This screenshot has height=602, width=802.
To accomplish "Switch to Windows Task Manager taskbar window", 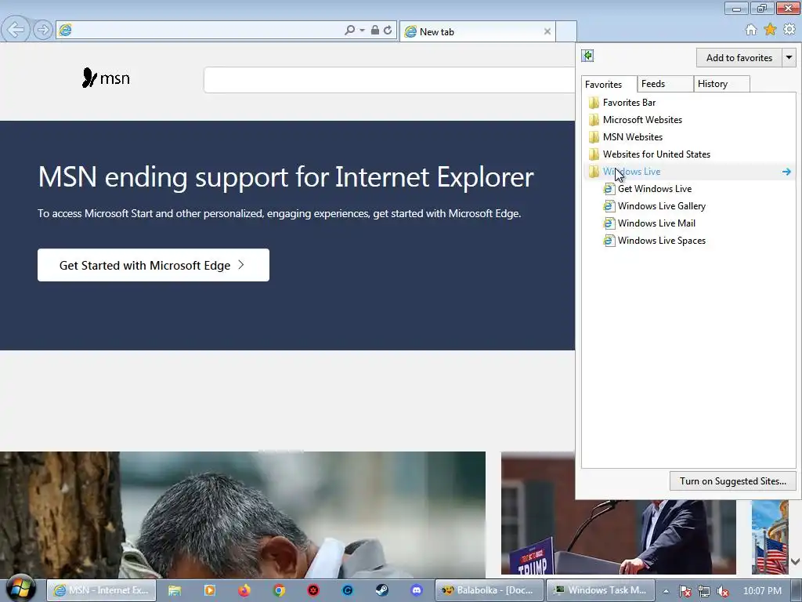I will [x=601, y=590].
